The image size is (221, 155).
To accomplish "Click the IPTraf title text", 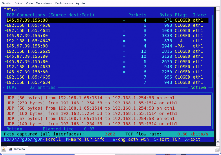I will tap(11, 10).
